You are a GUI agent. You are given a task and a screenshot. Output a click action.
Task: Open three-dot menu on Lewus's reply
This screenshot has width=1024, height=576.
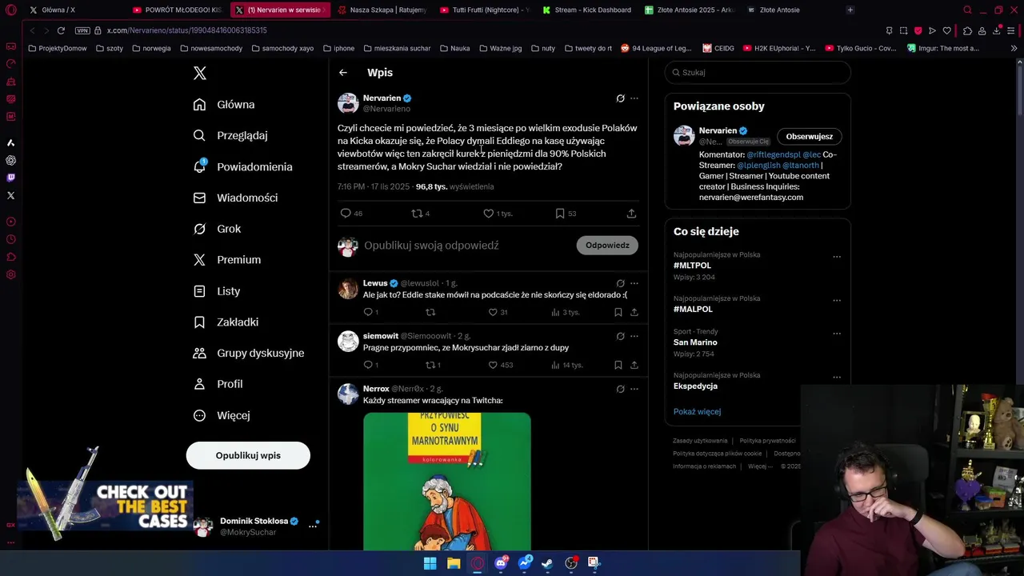(634, 283)
